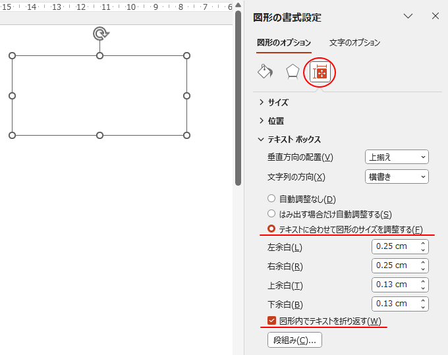Open 文字列の方向 dropdown showing 横書き
The height and width of the screenshot is (355, 448).
click(x=397, y=177)
